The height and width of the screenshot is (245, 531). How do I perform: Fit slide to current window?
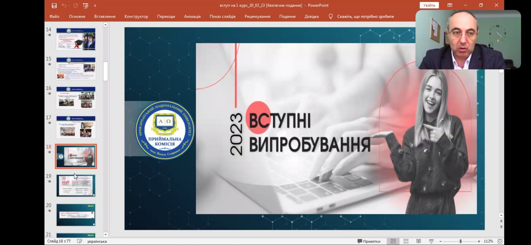pos(500,241)
